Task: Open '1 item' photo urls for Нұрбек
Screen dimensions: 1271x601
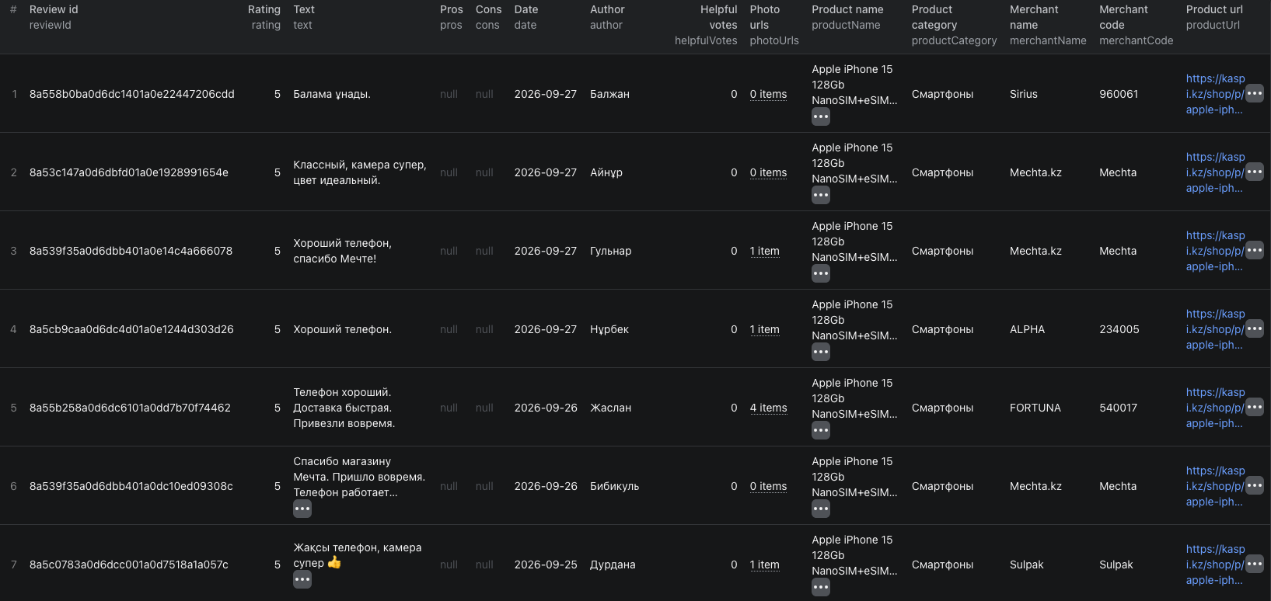Action: (x=764, y=329)
